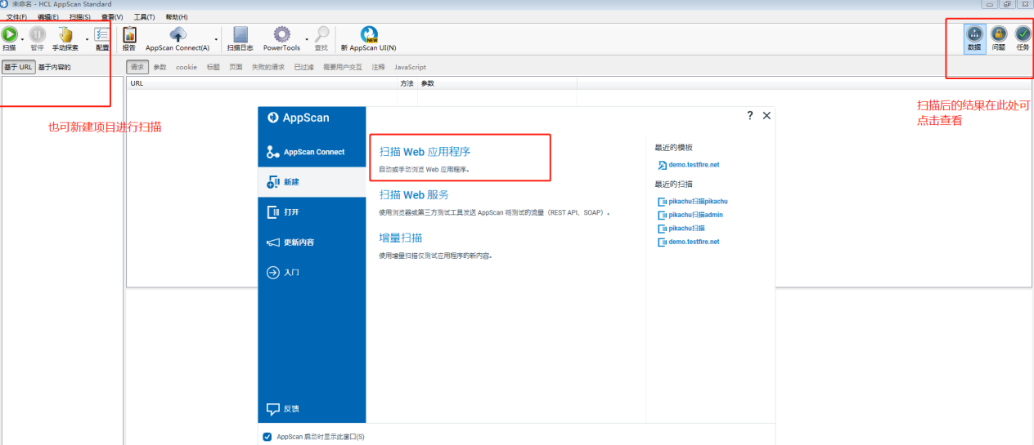Switch to the 页面 tab

(x=236, y=67)
